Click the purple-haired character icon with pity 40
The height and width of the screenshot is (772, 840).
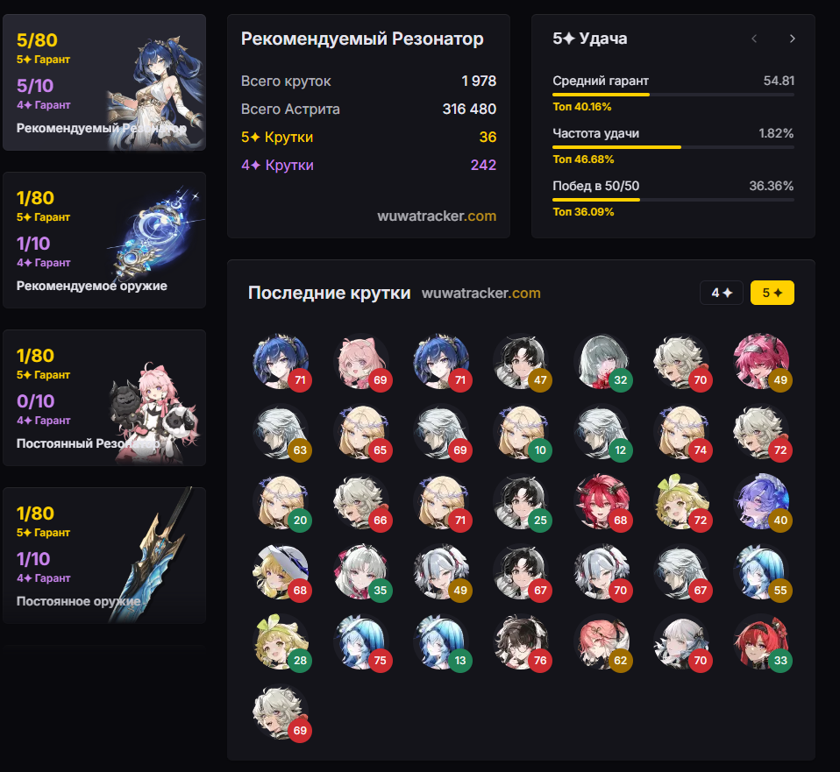(763, 503)
